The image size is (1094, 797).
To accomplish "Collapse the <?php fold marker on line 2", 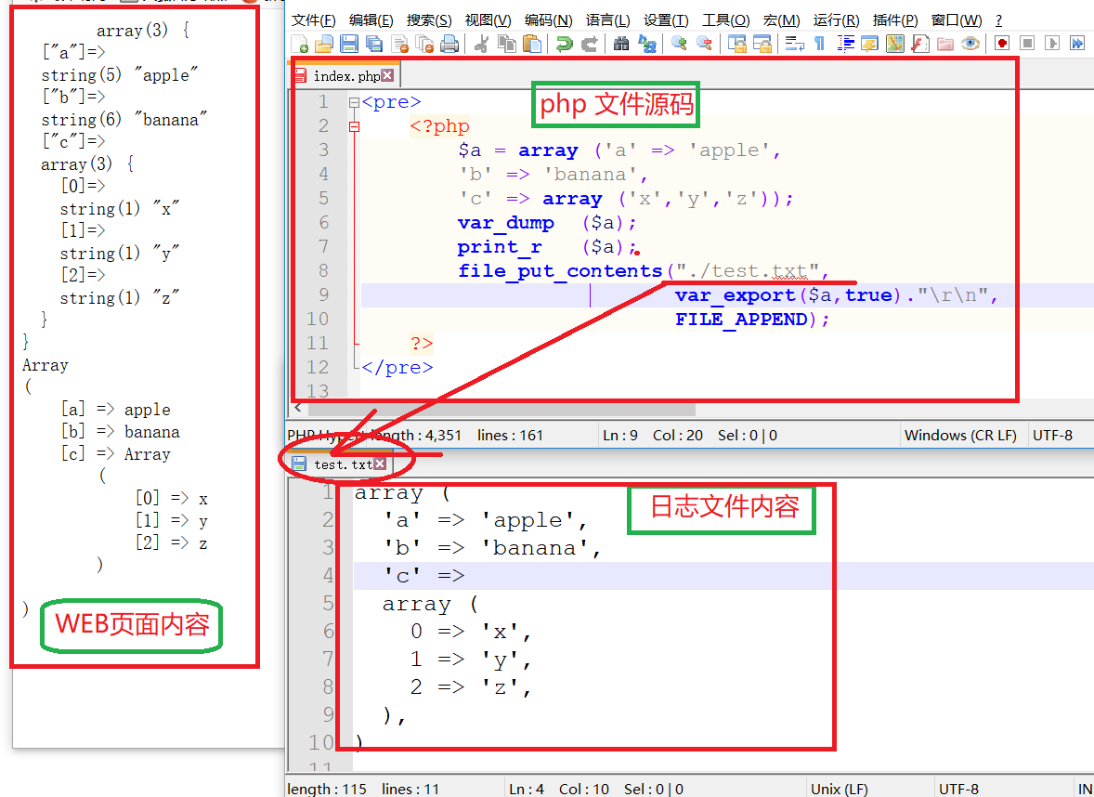I will click(354, 126).
